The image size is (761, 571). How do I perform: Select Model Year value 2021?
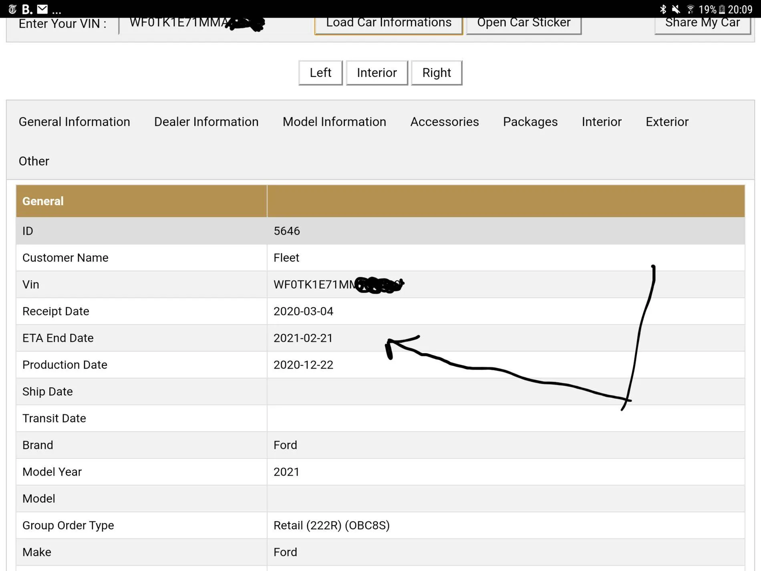[x=286, y=472]
